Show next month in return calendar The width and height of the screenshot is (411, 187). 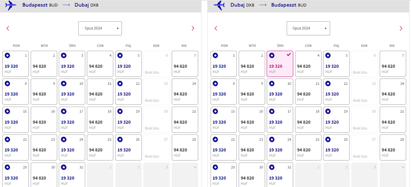[401, 28]
